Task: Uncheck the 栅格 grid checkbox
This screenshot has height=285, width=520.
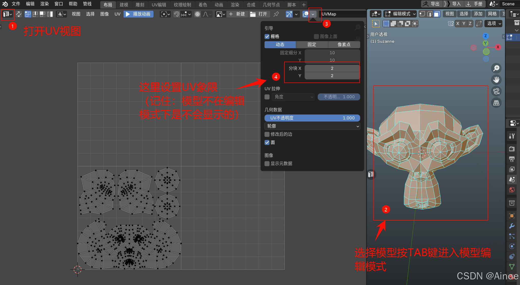Action: coord(267,36)
